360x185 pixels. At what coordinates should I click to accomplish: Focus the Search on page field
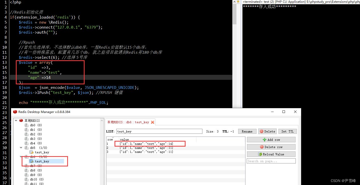coord(271,161)
